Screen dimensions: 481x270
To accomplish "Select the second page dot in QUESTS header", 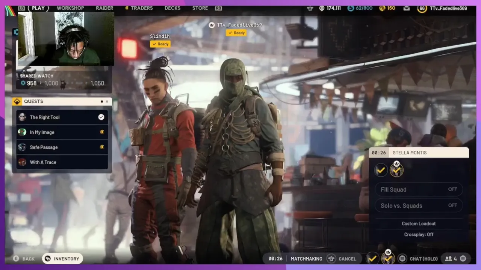I will [107, 101].
